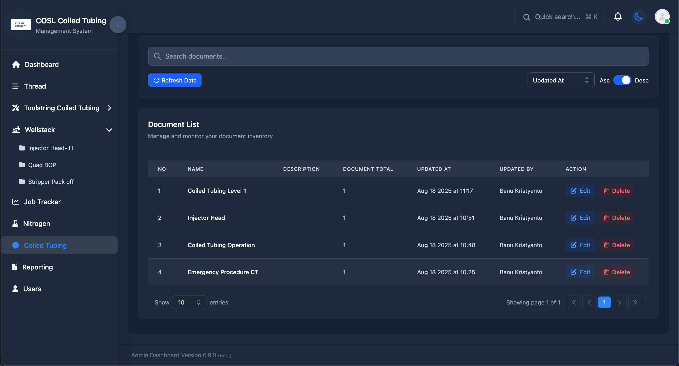Go to the last page double-arrow
679x366 pixels.
(635, 302)
